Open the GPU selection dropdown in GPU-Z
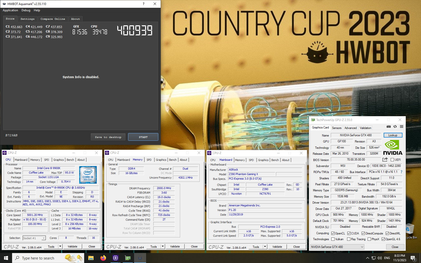 [337, 247]
